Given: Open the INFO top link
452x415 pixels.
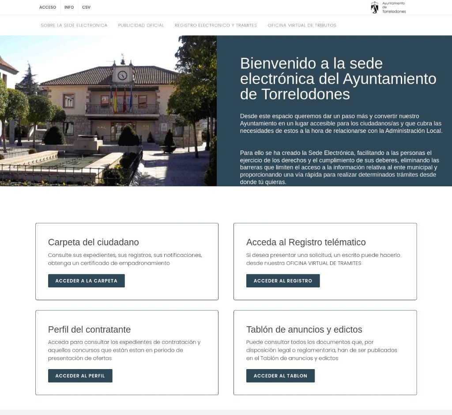Looking at the screenshot, I should [x=69, y=7].
